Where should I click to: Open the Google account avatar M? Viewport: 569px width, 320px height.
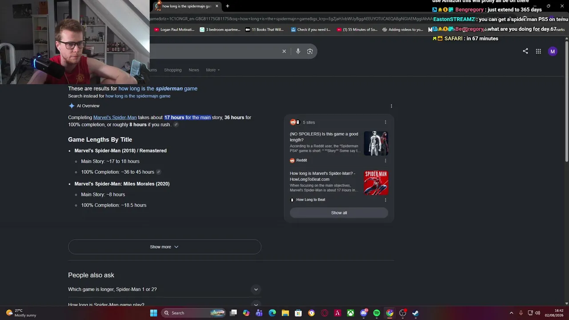[x=553, y=51]
